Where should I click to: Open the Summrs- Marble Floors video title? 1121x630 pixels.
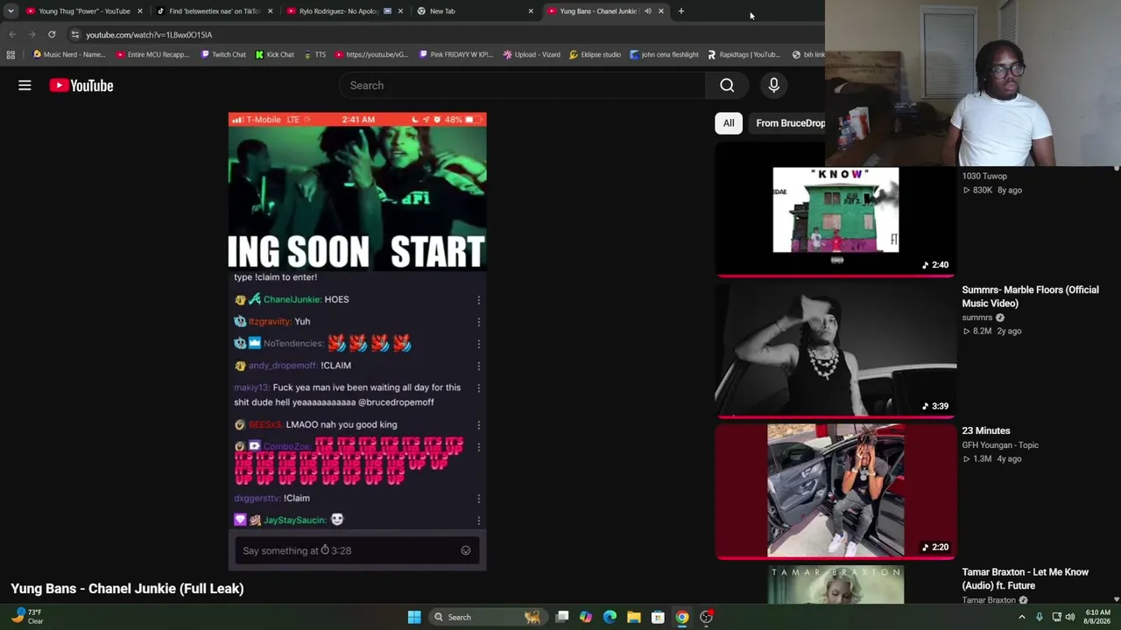[x=1030, y=297]
